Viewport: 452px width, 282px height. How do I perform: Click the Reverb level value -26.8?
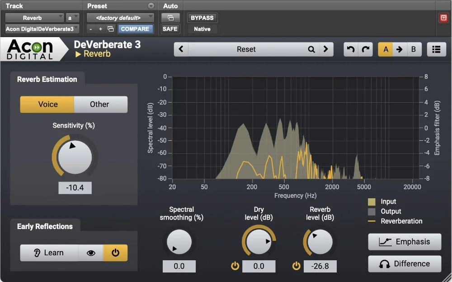coord(320,266)
